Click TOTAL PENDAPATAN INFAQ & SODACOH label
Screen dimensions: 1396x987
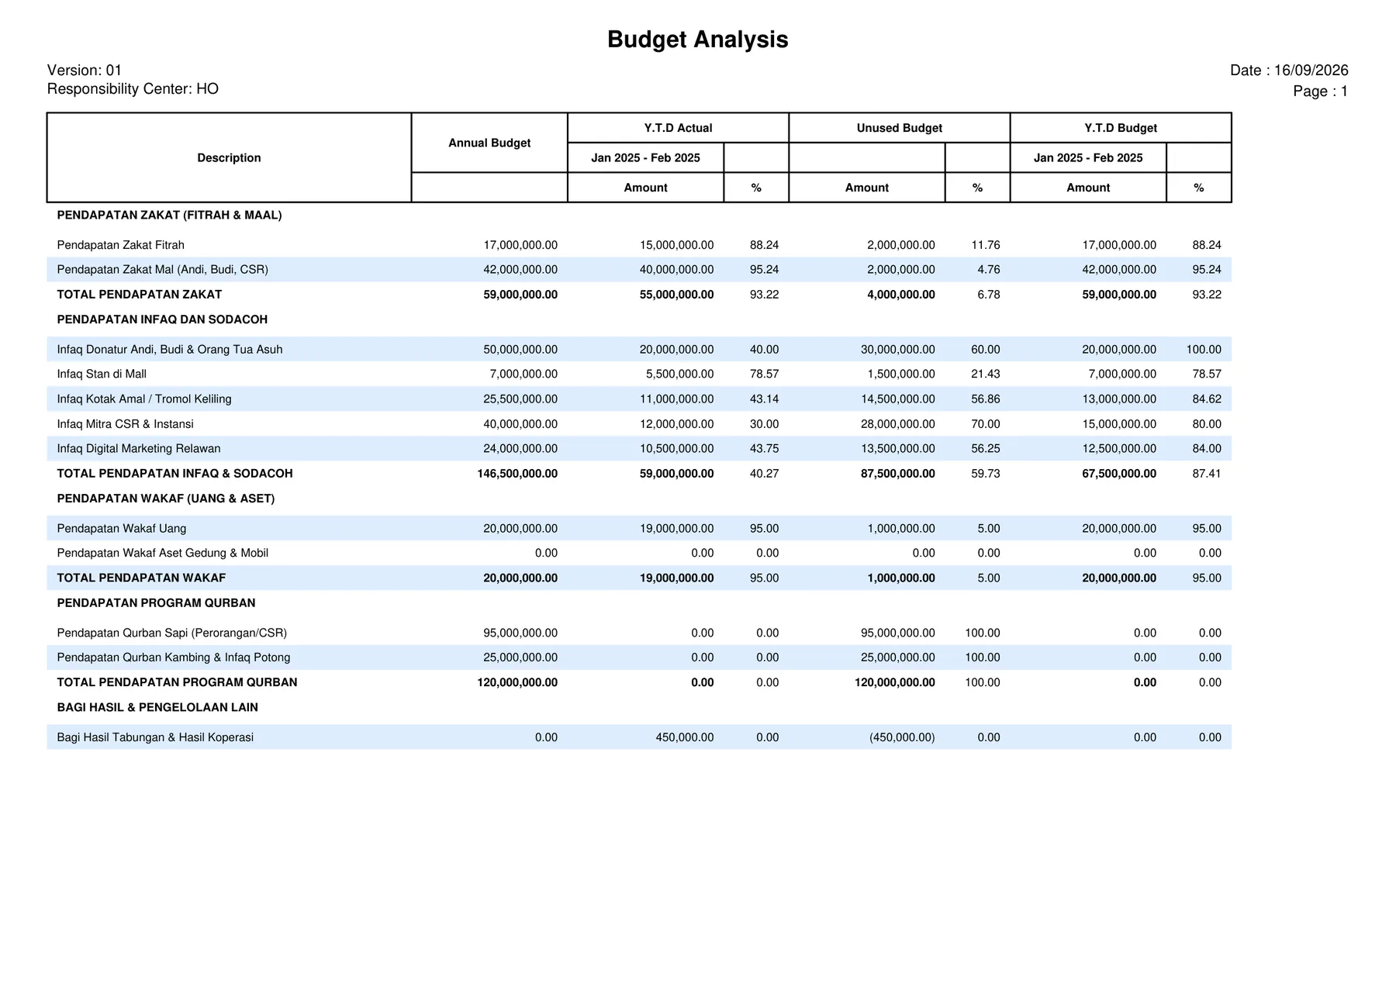(174, 474)
